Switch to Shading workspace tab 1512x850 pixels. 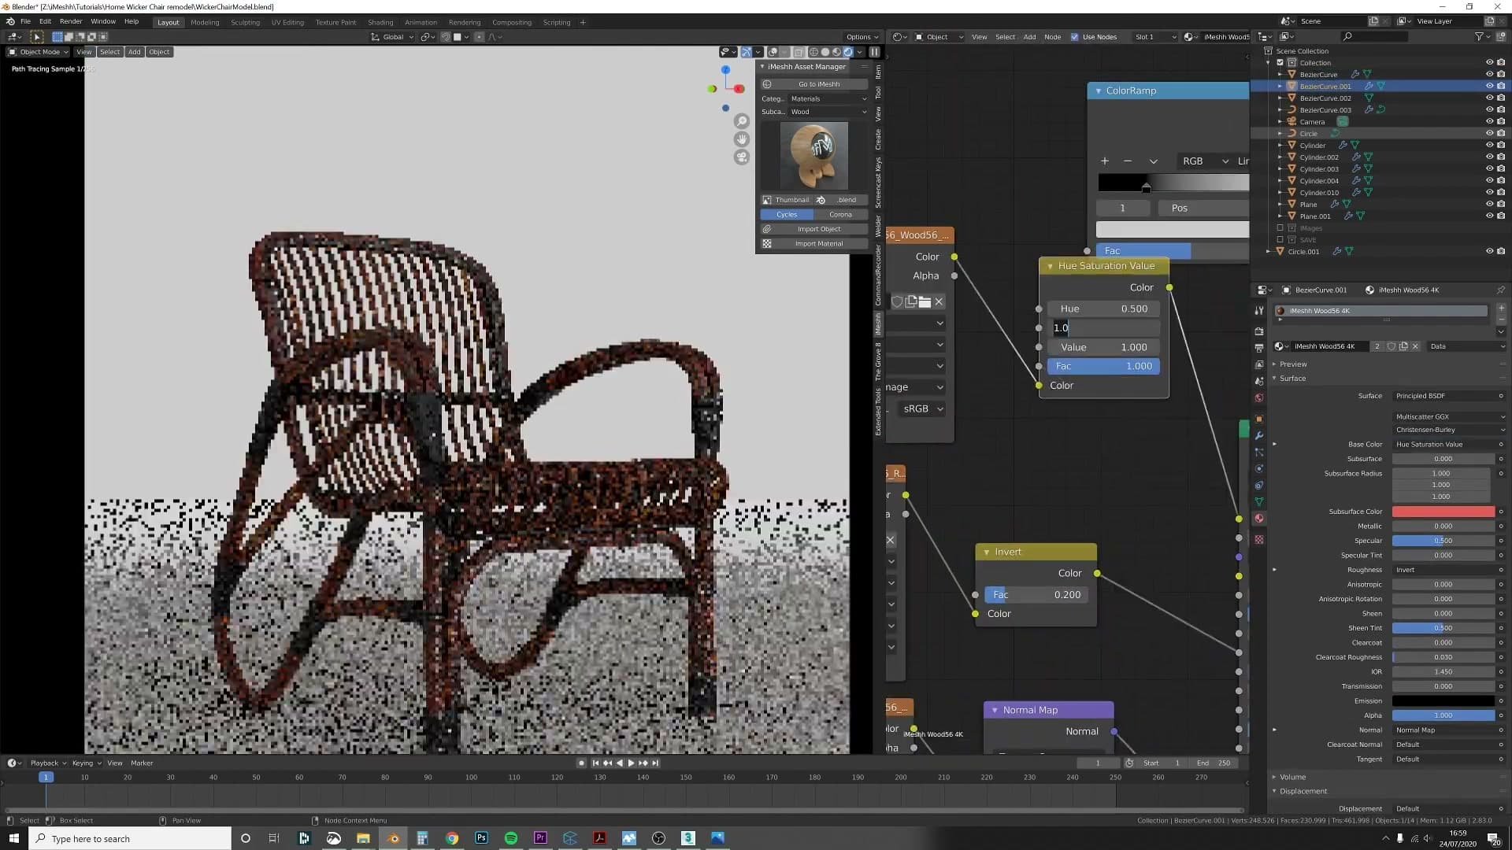(x=380, y=23)
